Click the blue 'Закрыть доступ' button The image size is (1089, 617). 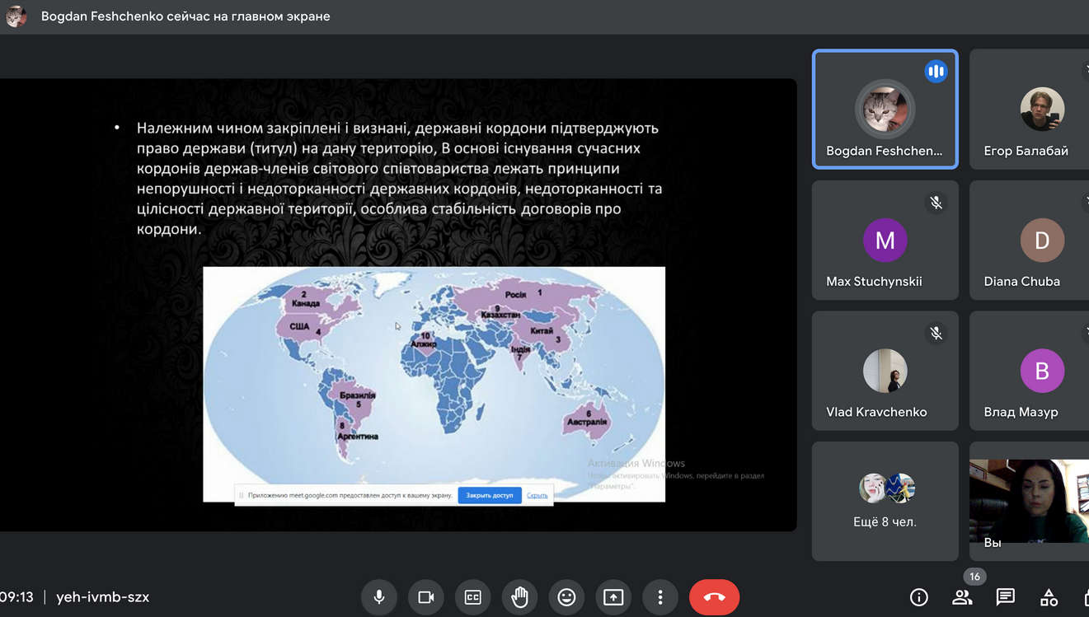[x=490, y=495]
